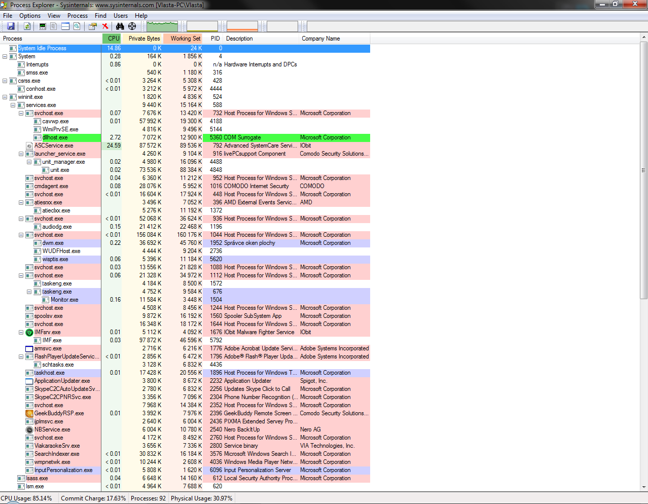Collapse the csrss.exe process branch
Viewport: 648px width, 504px height.
click(5, 81)
